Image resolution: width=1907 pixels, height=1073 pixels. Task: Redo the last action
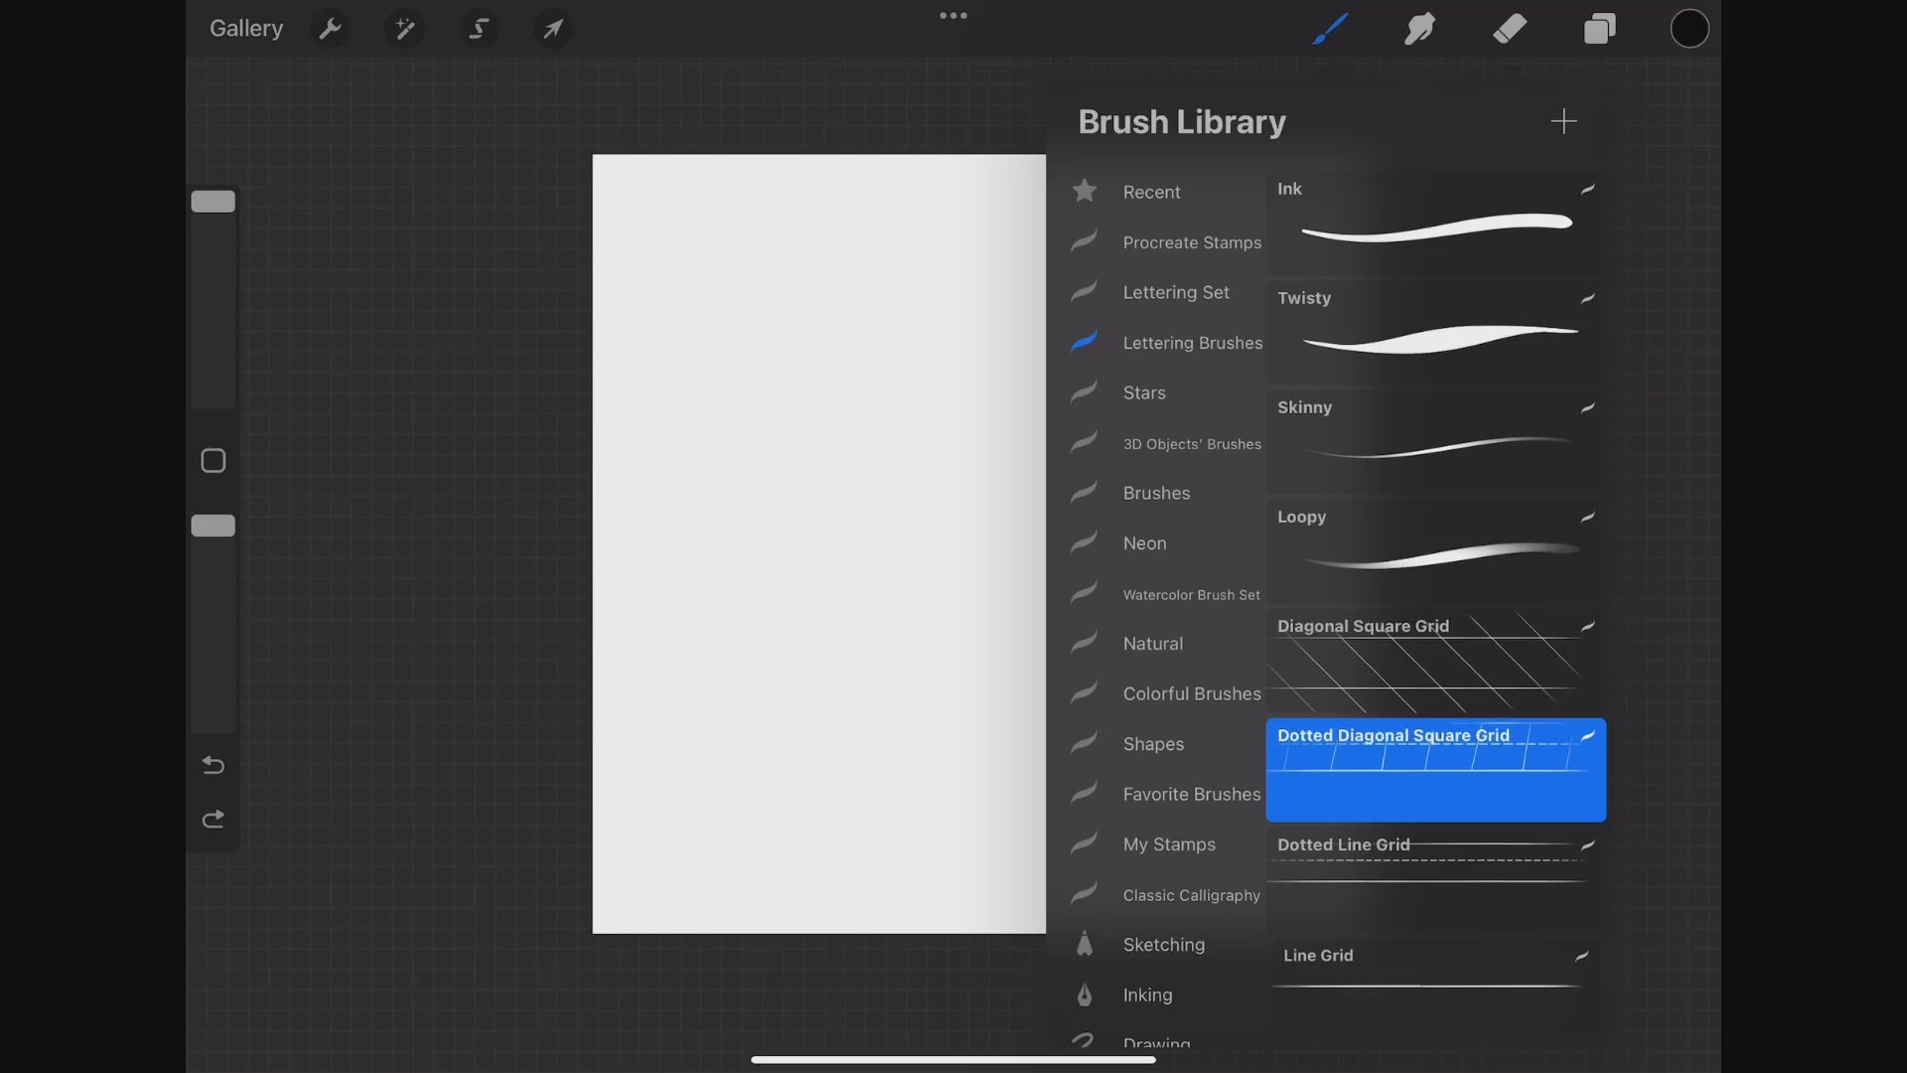click(213, 820)
